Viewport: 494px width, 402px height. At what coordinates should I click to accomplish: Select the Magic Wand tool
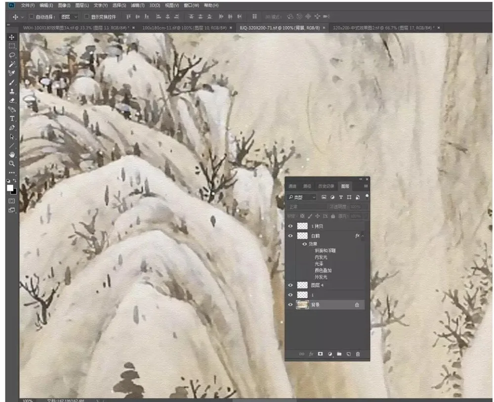[x=12, y=64]
